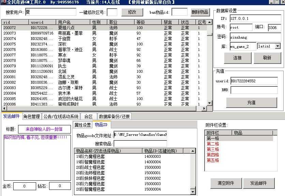Hit the 清空附件 button

[x=226, y=183]
